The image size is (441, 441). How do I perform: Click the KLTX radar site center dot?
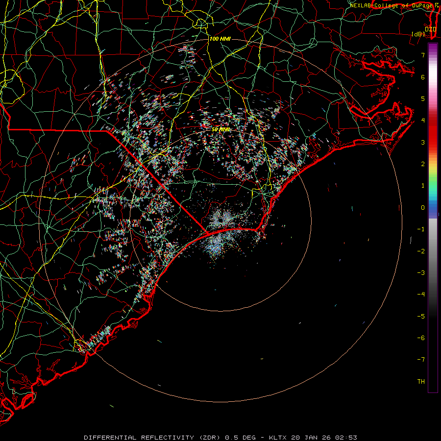click(x=220, y=220)
